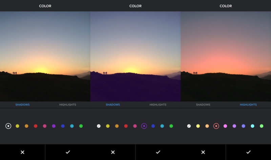
Task: Click the X icon in the middle panel
Action: point(113,152)
